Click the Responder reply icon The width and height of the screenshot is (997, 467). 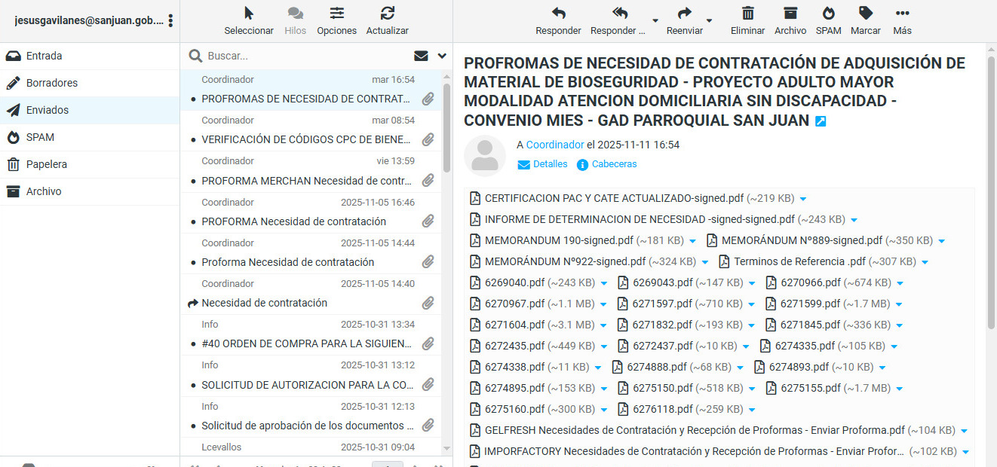coord(558,14)
